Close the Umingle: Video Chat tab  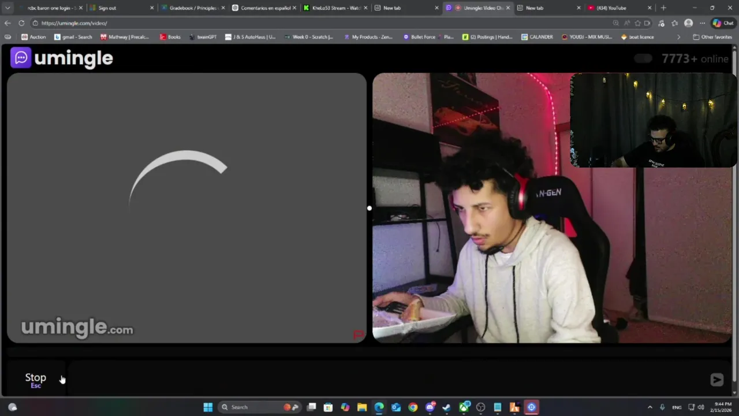click(x=508, y=8)
